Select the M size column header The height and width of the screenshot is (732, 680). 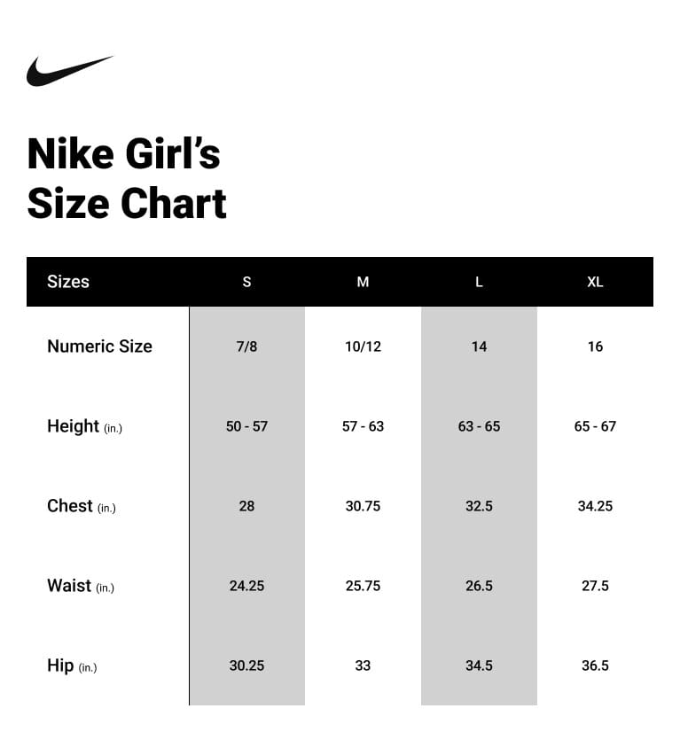tap(363, 282)
